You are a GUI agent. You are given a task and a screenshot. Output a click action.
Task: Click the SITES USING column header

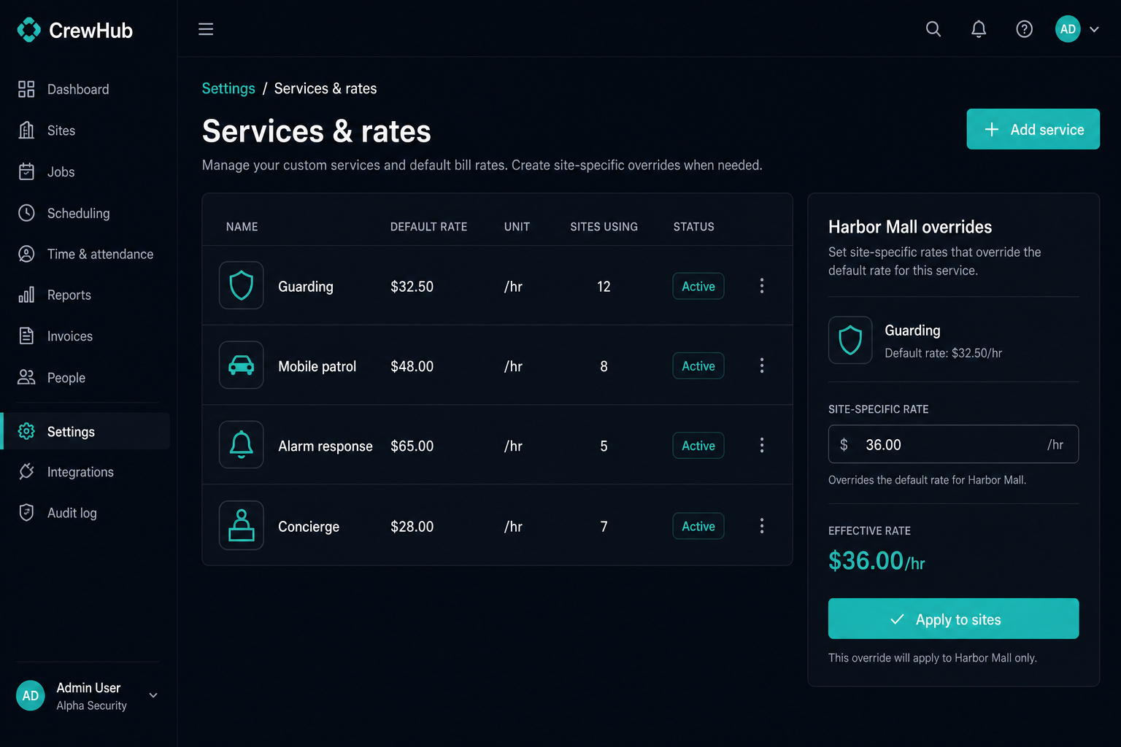click(604, 227)
